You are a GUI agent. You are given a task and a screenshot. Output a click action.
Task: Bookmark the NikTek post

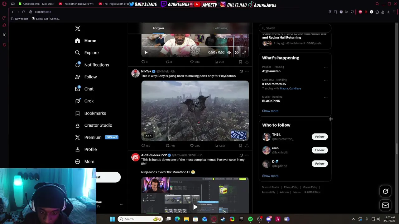(240, 146)
